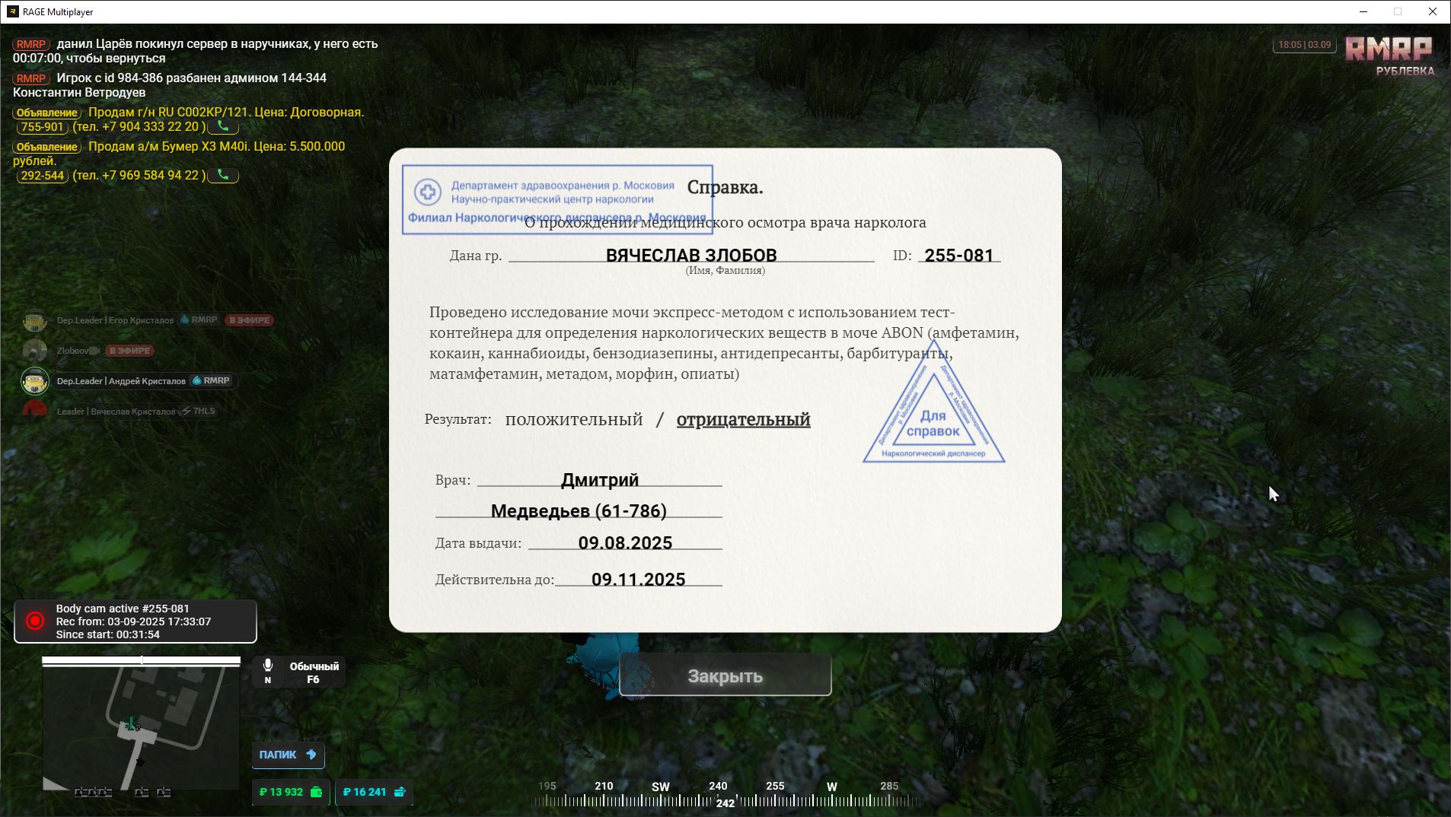The image size is (1451, 817).
Task: Click the phone icon next to 755-901
Action: click(x=223, y=126)
